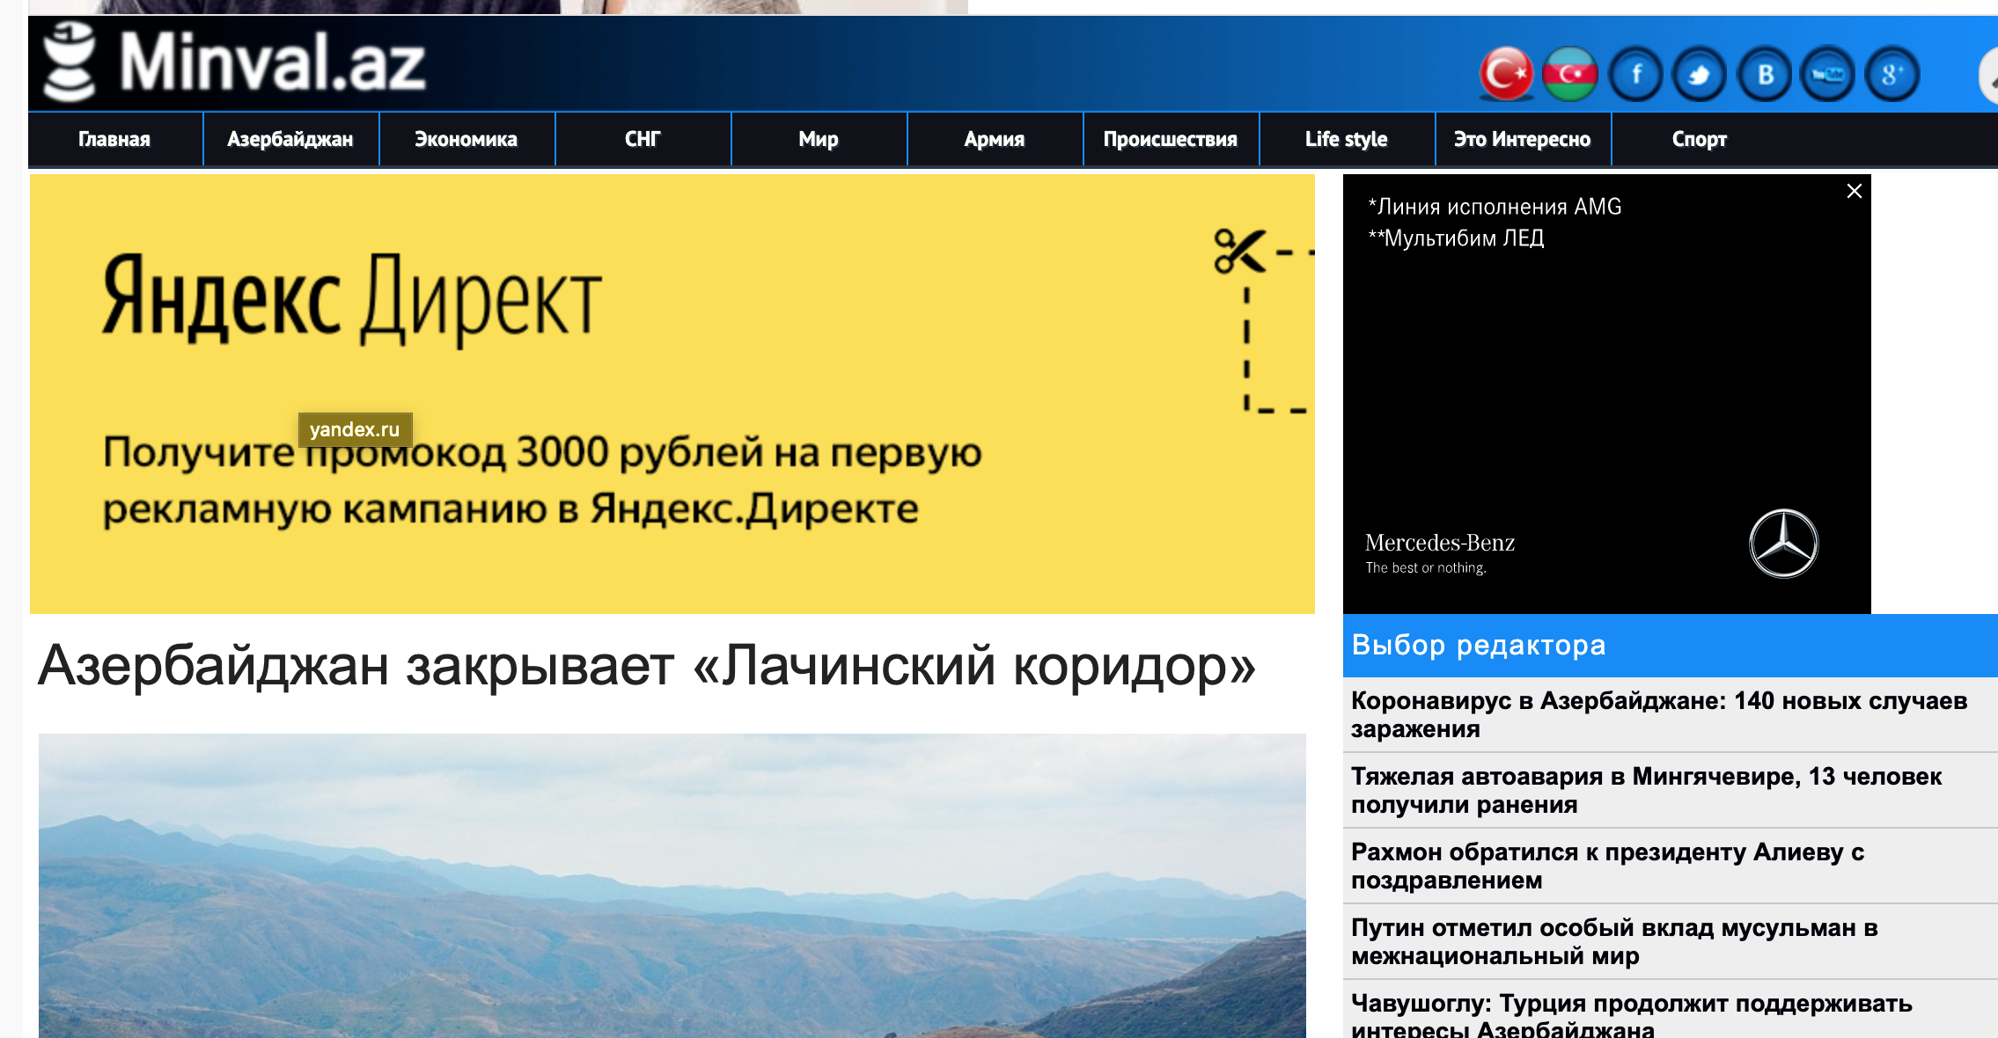Open the Twitter bird icon
Screen dimensions: 1998x1038
(x=1699, y=75)
